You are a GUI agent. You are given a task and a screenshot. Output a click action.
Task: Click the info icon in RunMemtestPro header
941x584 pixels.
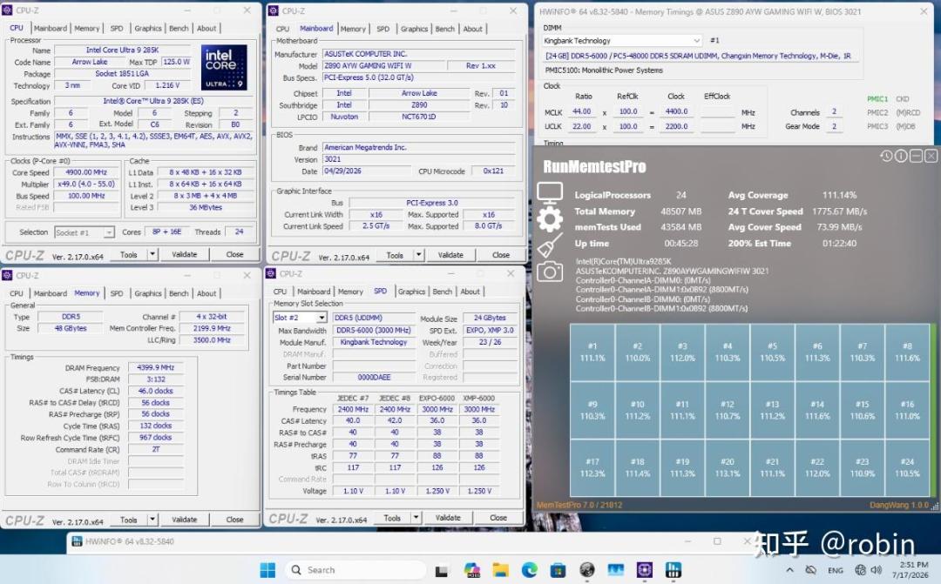[901, 156]
